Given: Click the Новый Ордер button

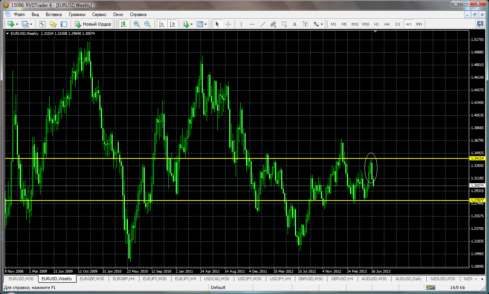Looking at the screenshot, I should click(93, 24).
